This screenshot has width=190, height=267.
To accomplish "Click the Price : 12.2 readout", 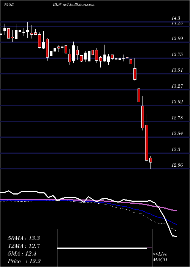I will click(24, 261).
